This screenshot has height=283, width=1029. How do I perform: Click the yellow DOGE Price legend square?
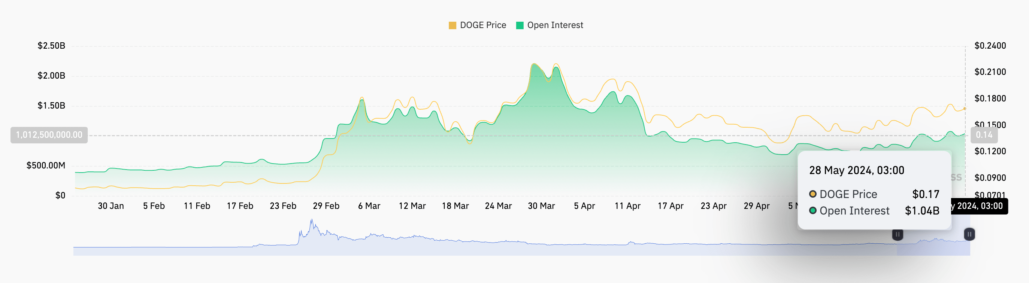pyautogui.click(x=452, y=25)
